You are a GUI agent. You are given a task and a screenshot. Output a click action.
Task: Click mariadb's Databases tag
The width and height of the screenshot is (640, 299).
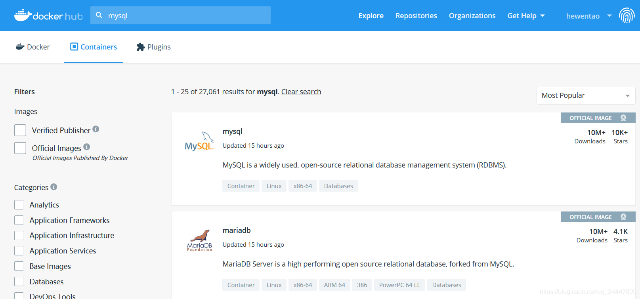click(447, 285)
